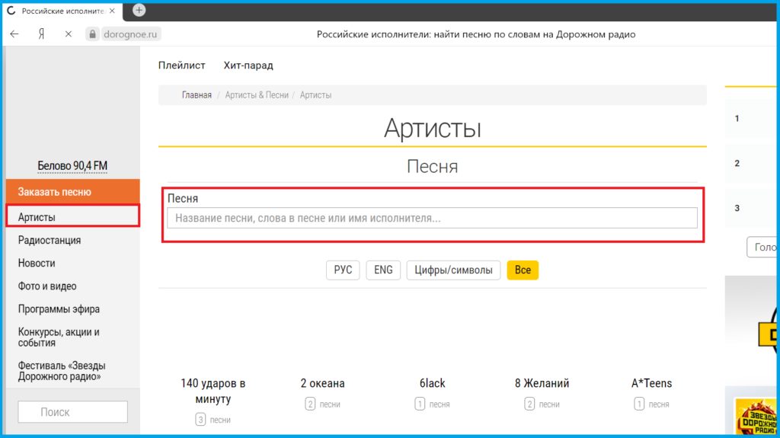Open a new browser tab
Image resolution: width=780 pixels, height=438 pixels.
pyautogui.click(x=139, y=11)
